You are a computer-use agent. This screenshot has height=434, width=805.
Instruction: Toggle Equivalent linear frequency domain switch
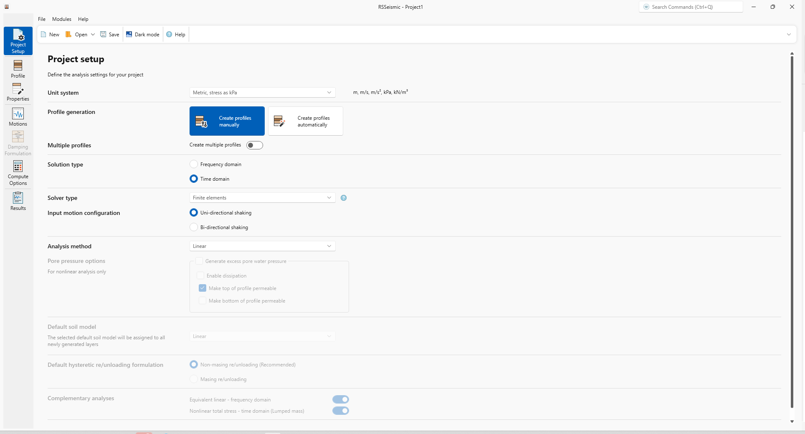click(x=341, y=399)
